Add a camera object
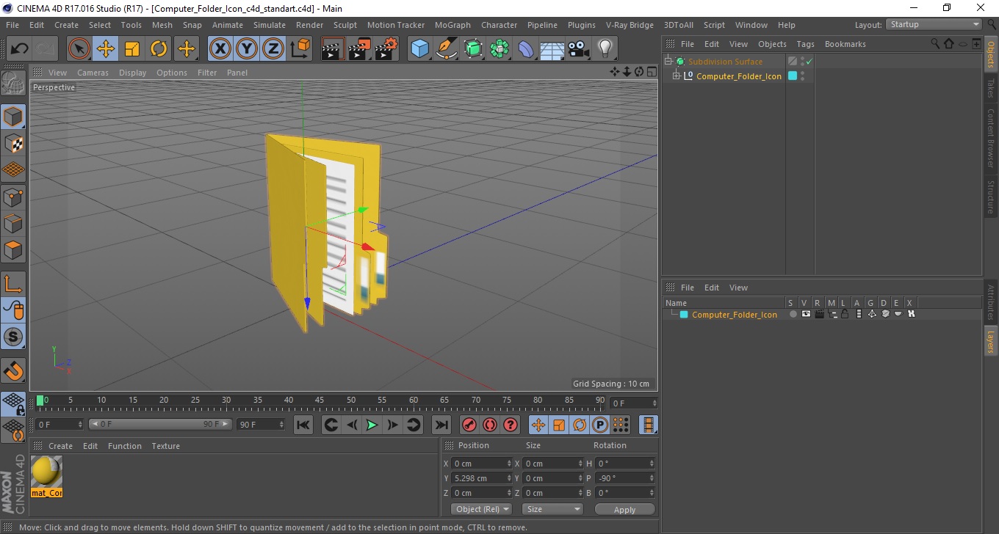This screenshot has width=999, height=534. [x=579, y=49]
